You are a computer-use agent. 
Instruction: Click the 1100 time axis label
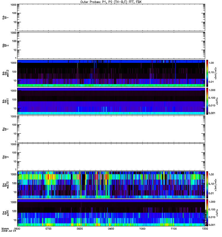174,228
